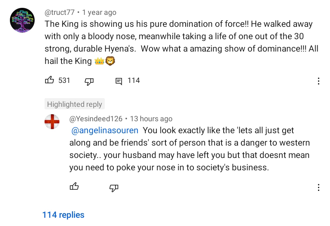Dislike the reply from @Yesindeed126
The image size is (330, 226).
[114, 188]
